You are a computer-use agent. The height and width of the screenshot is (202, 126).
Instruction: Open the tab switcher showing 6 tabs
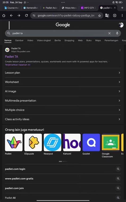pos(115,15)
